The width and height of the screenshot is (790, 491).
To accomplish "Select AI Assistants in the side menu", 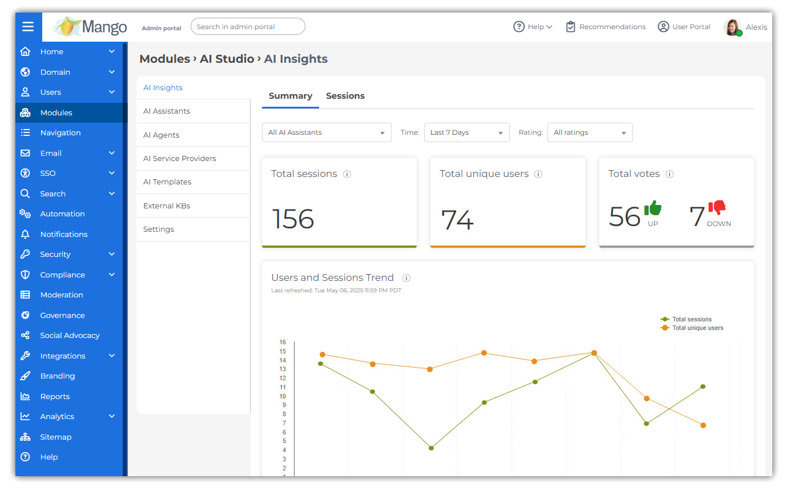I will [x=167, y=111].
